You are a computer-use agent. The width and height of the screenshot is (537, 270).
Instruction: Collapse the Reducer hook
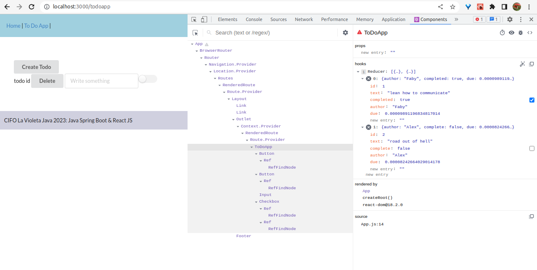pyautogui.click(x=358, y=72)
